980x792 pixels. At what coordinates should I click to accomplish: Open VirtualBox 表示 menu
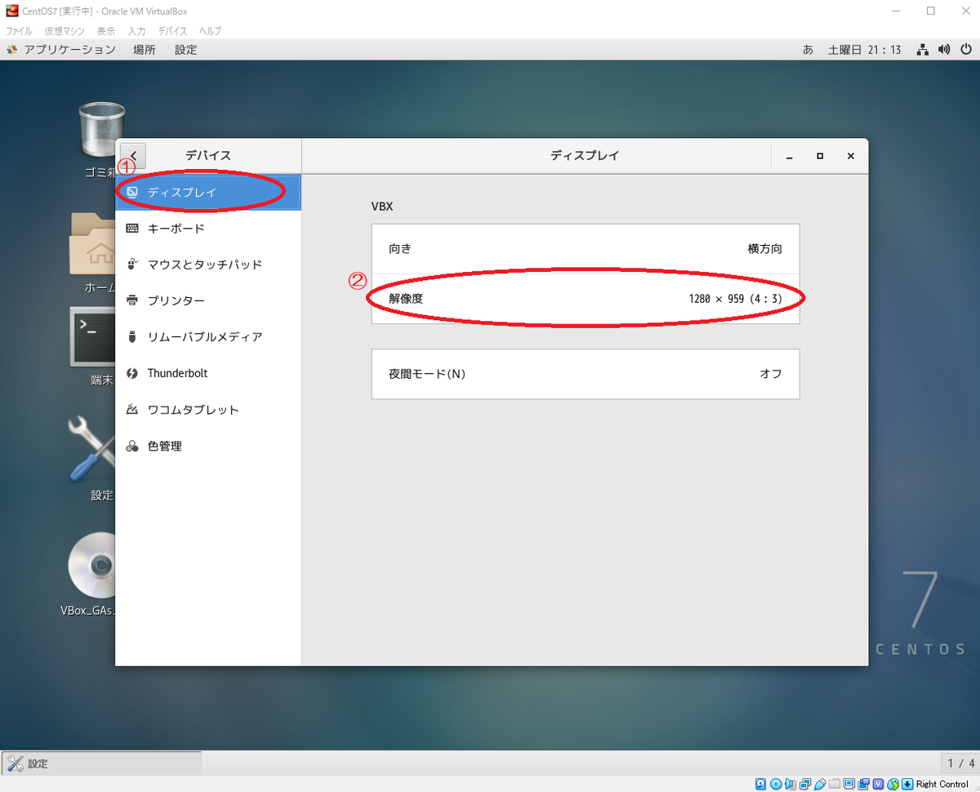[x=106, y=31]
